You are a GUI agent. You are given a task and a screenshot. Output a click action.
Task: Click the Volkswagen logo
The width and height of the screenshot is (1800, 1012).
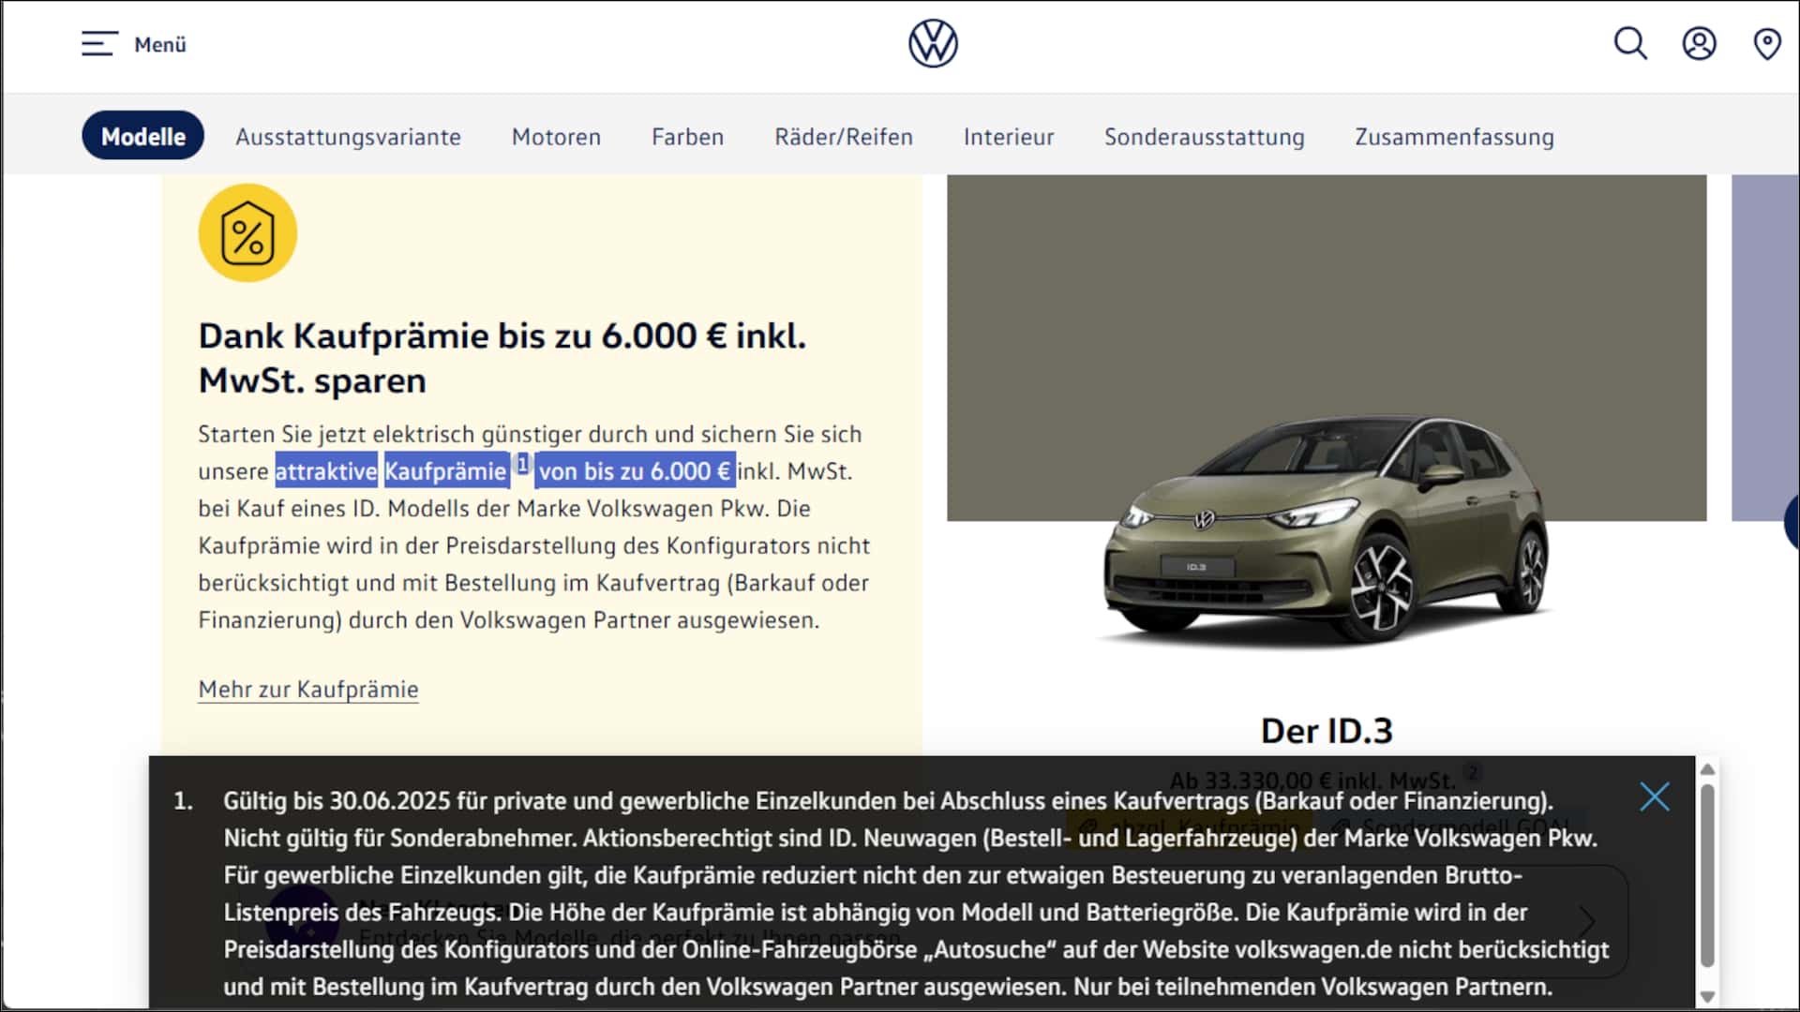932,43
